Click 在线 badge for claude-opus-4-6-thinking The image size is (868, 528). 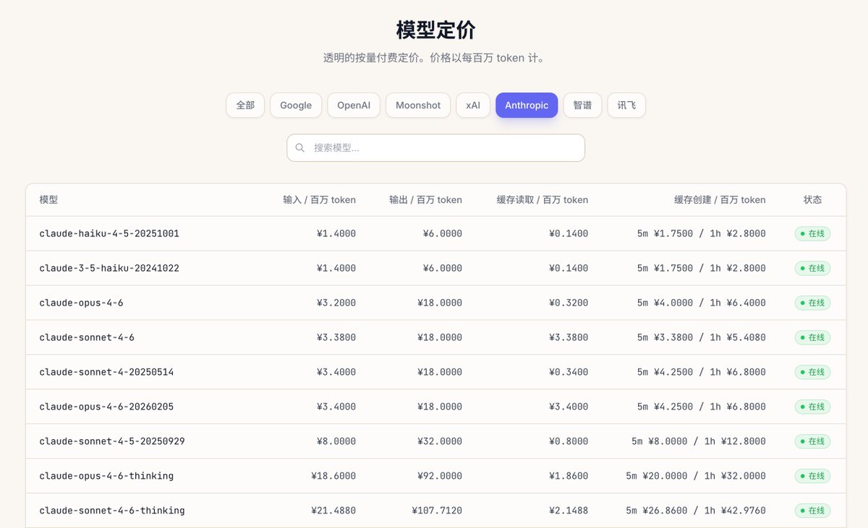click(812, 476)
